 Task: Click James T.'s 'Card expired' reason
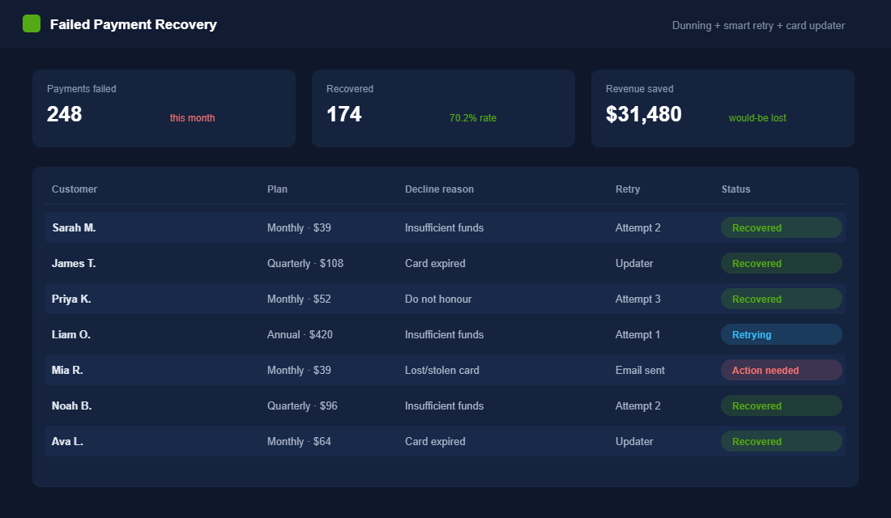(435, 264)
